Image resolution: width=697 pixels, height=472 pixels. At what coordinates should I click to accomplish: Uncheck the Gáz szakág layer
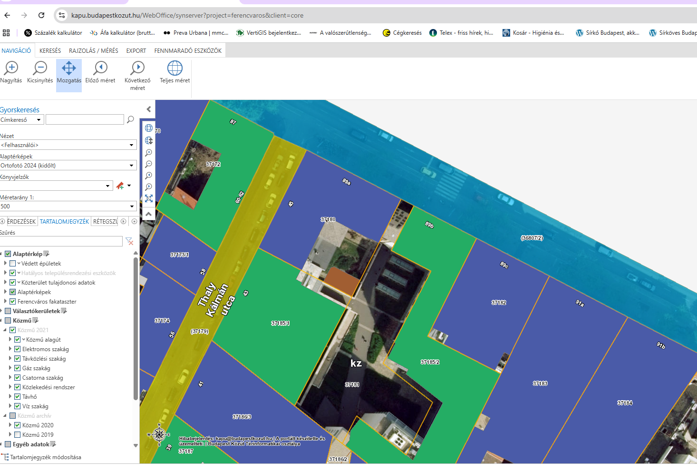point(18,368)
